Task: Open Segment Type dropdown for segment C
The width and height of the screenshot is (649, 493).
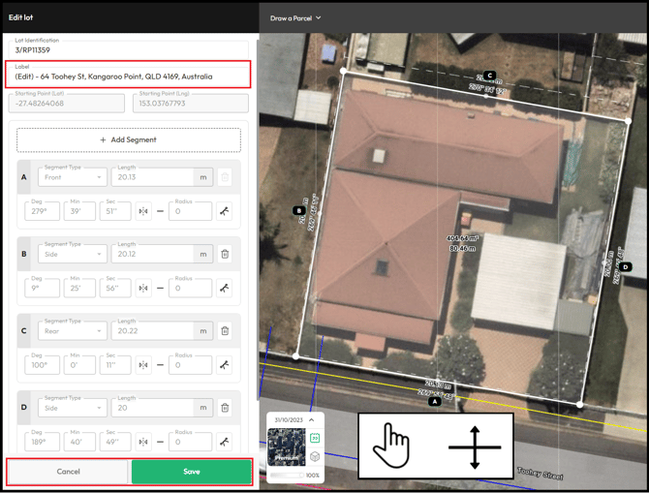Action: click(x=73, y=331)
